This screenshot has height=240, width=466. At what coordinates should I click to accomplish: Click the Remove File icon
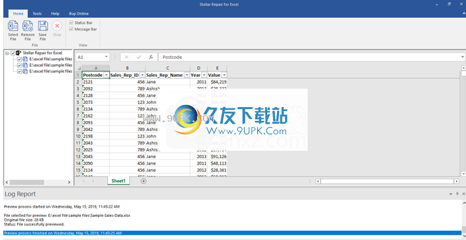pyautogui.click(x=28, y=26)
